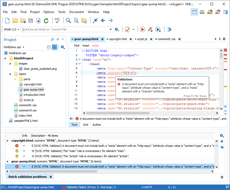Switch to copyright.html editor tab
The height and width of the screenshot is (190, 230).
pyautogui.click(x=118, y=39)
